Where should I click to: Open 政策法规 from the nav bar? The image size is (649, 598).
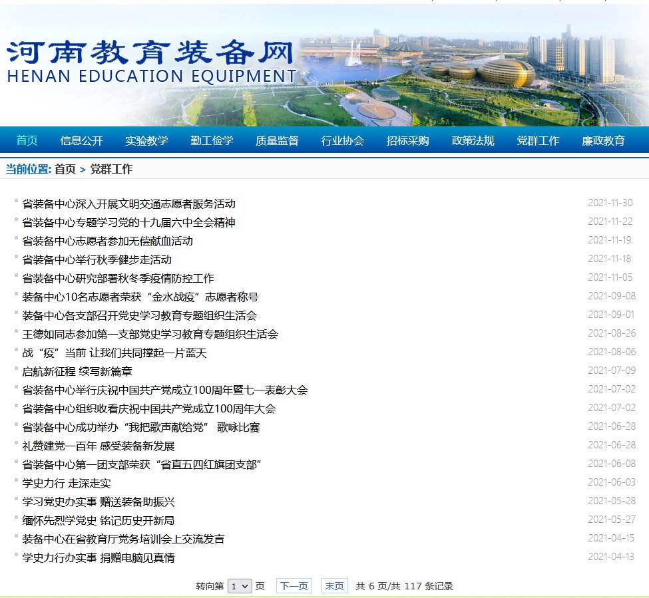[473, 140]
